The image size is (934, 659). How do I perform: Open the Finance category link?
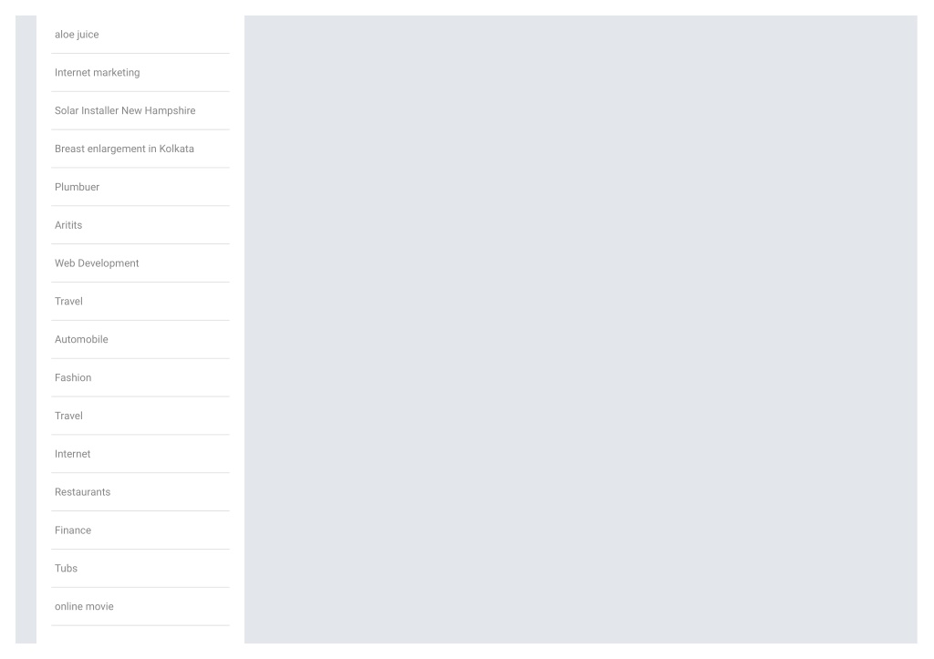[73, 530]
